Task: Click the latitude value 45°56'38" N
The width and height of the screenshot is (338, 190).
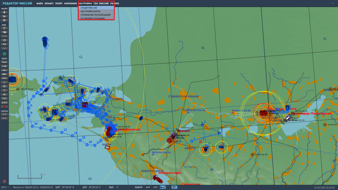Action: (x=68, y=187)
